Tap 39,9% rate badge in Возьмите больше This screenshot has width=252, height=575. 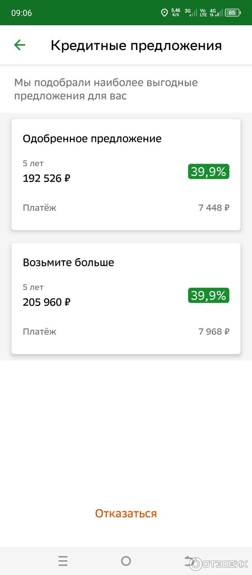[x=208, y=296]
